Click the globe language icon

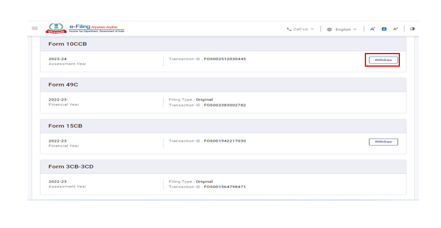point(329,29)
